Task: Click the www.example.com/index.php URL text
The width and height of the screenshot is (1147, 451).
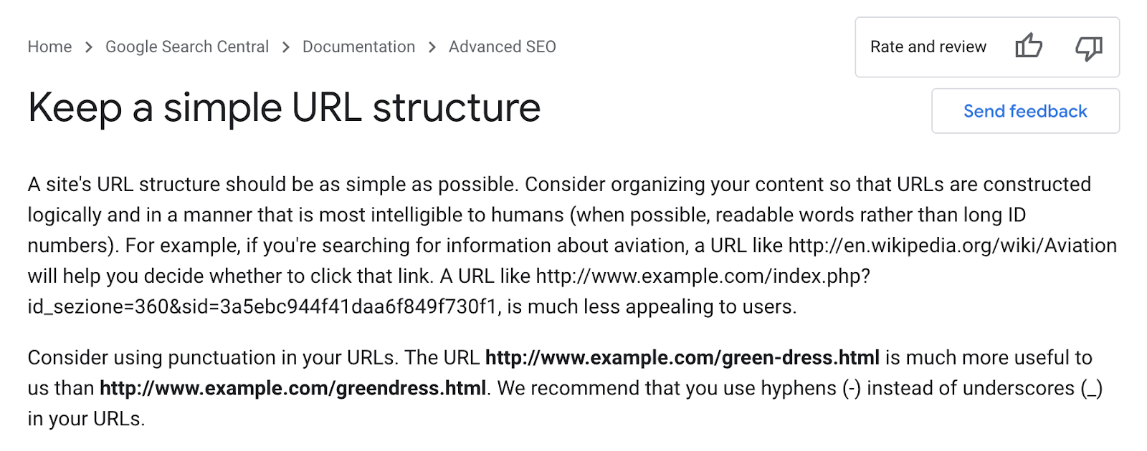Action: (703, 276)
